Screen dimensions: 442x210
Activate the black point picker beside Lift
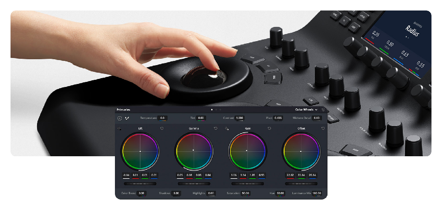119,128
